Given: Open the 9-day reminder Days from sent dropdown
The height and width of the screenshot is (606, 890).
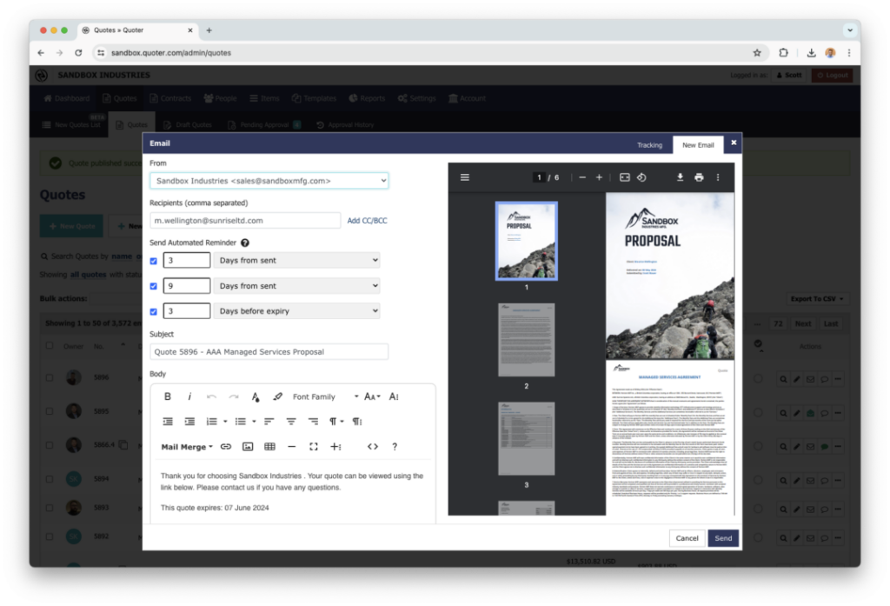Looking at the screenshot, I should (297, 286).
